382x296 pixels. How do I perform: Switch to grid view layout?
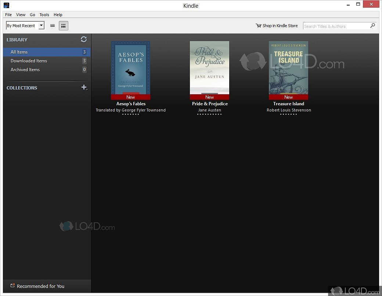[x=63, y=26]
